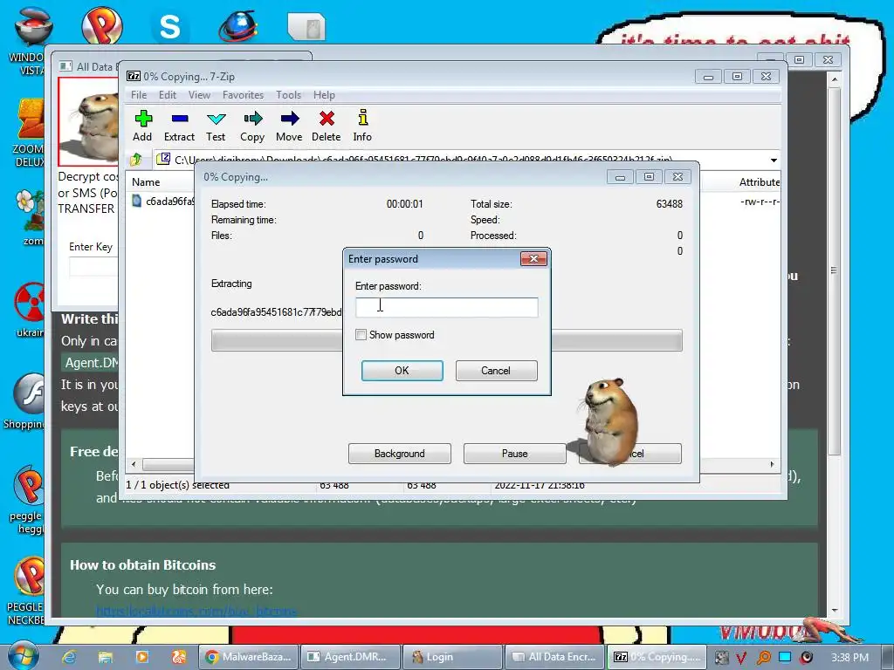Open media player taskbar icon
Screen dimensions: 894x670
(142, 657)
